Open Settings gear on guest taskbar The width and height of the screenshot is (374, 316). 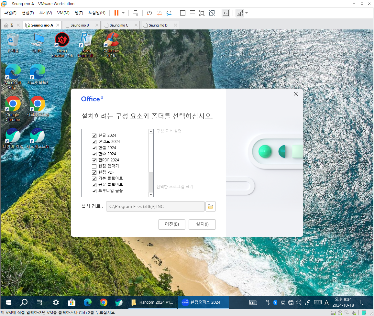[x=56, y=302]
